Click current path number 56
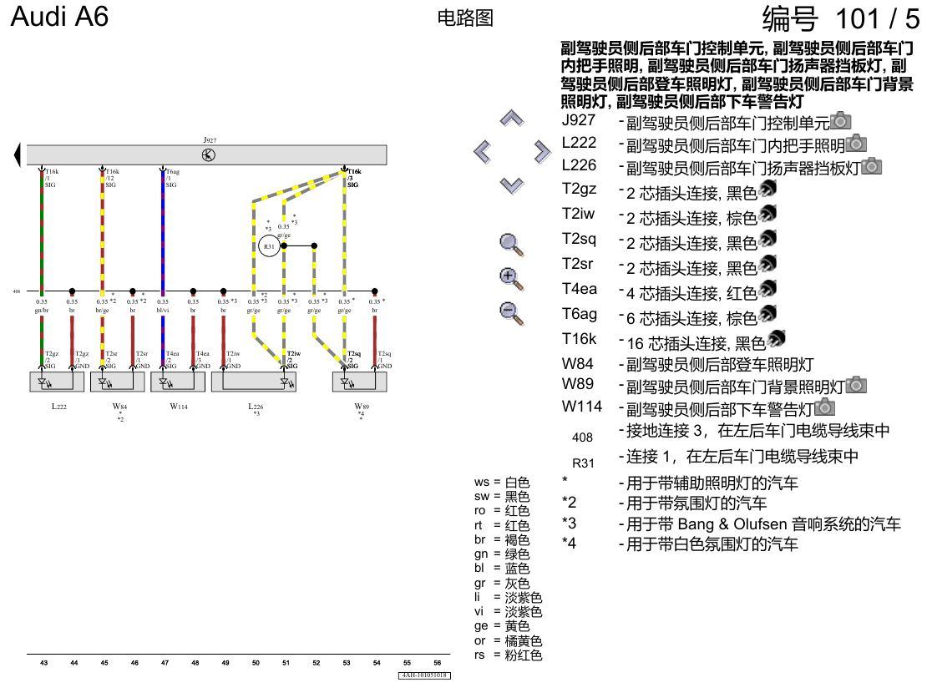Viewport: 932px width, 693px height. [437, 663]
